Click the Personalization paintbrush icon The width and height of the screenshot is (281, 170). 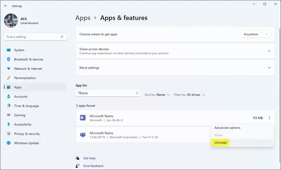8,78
